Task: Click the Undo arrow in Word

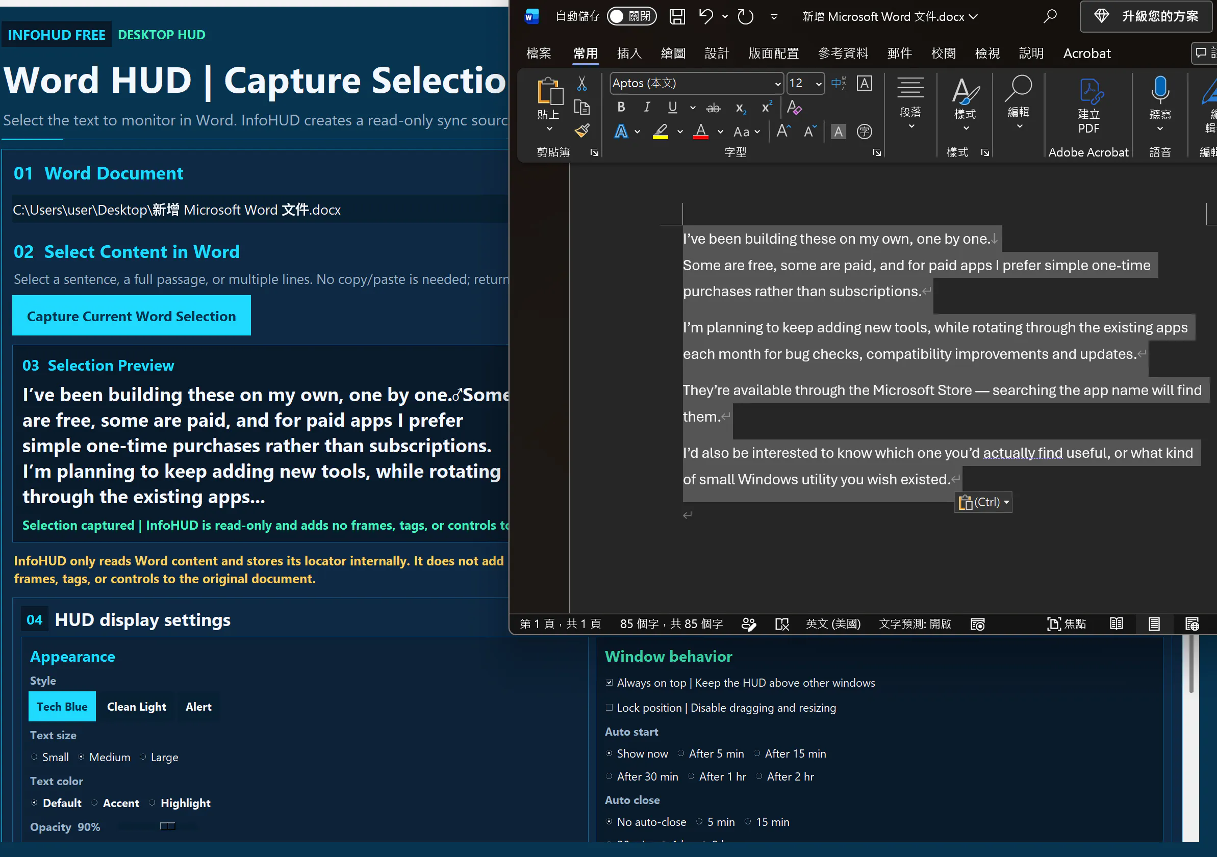Action: [x=706, y=16]
